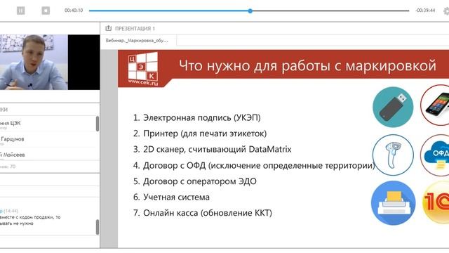Pause the webinar playback
Screen dimensions: 449x253
click(x=20, y=11)
